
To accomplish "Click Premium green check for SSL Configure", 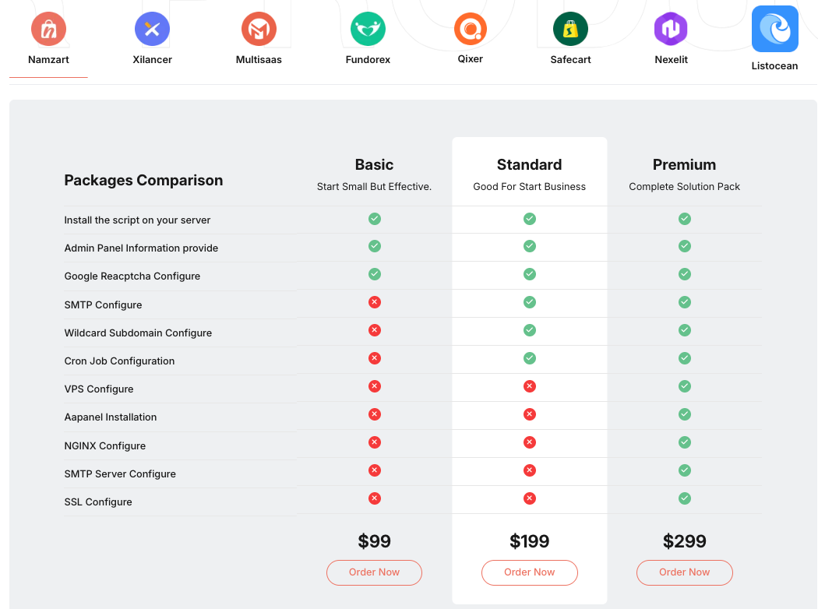I will (x=685, y=498).
